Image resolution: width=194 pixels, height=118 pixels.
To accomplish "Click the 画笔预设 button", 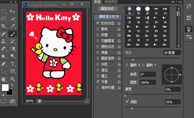I will pyautogui.click(x=108, y=9).
